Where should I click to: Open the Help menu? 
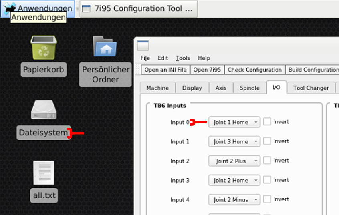point(204,58)
